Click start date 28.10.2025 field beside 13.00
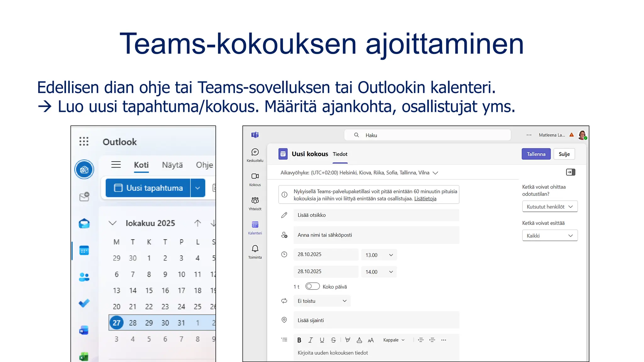 coord(326,255)
